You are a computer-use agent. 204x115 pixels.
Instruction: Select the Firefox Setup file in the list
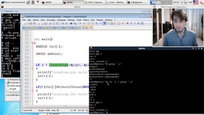pyautogui.click(x=13, y=86)
